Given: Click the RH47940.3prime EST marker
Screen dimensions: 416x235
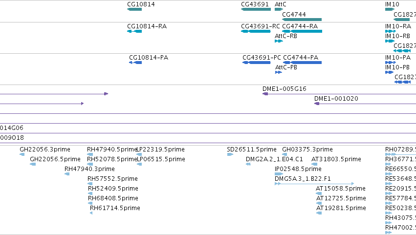Looking at the screenshot, I should pos(67,174).
